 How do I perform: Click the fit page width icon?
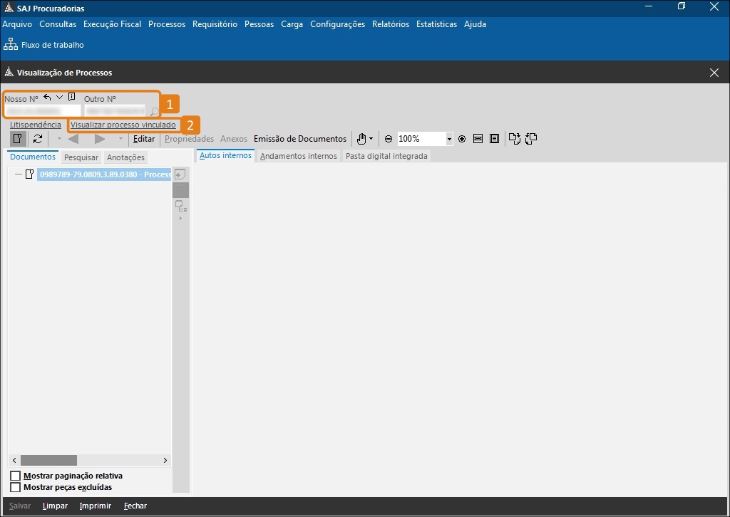478,139
